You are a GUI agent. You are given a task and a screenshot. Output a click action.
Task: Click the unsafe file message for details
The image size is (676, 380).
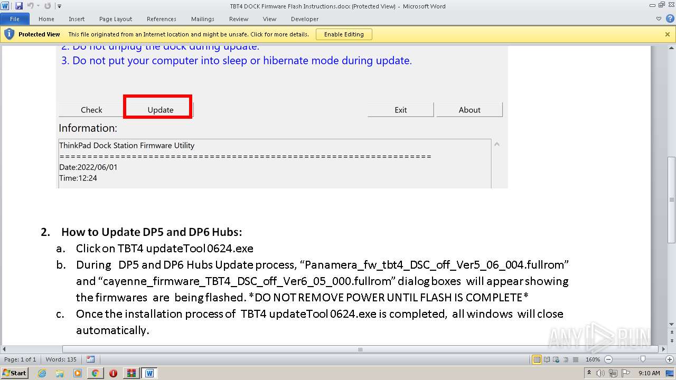189,34
